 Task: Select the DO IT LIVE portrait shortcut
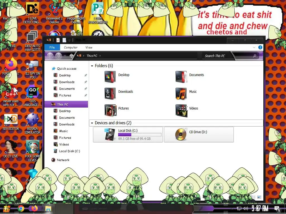coord(11,149)
